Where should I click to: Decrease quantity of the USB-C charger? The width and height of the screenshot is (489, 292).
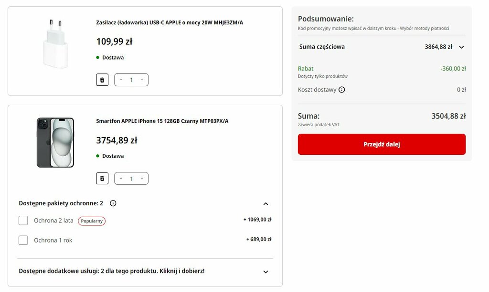click(x=121, y=80)
